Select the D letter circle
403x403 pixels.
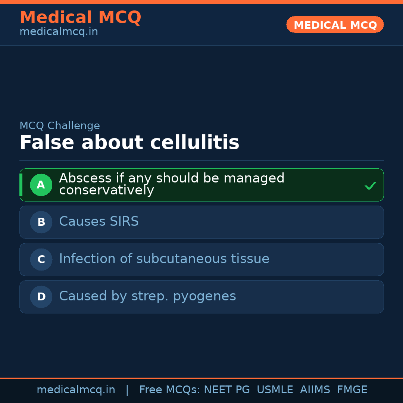pos(41,297)
